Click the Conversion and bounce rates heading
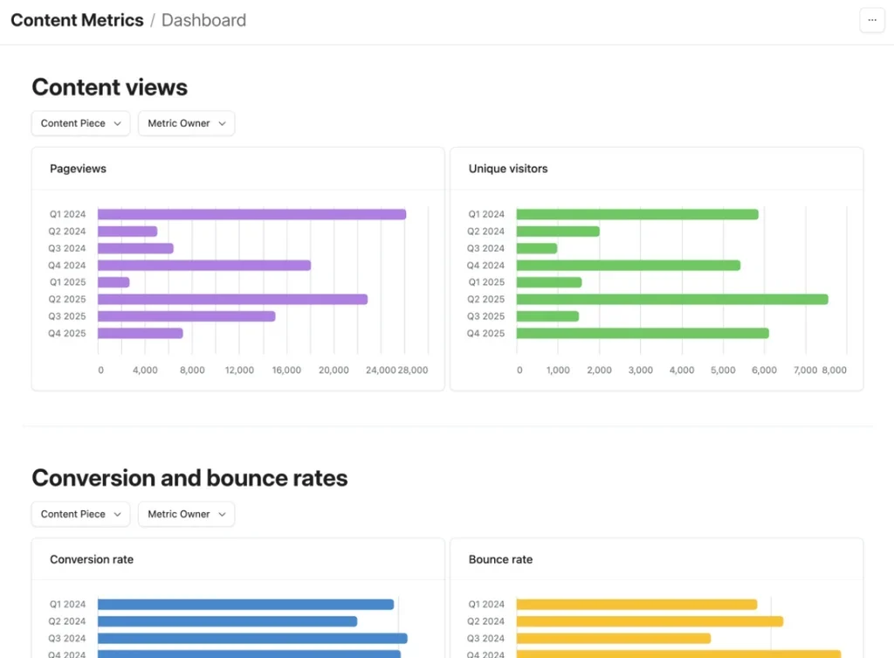This screenshot has height=658, width=894. [189, 478]
